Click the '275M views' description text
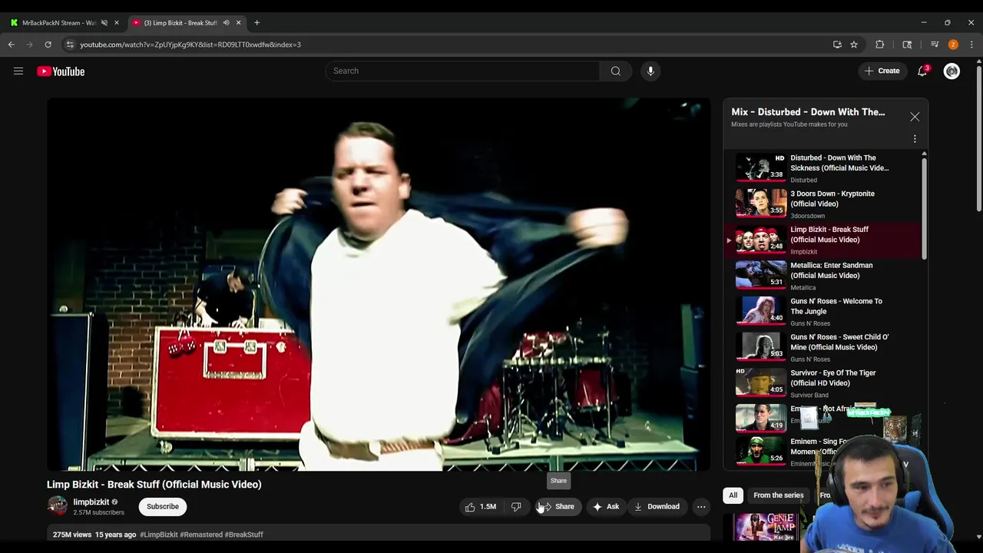 [72, 535]
